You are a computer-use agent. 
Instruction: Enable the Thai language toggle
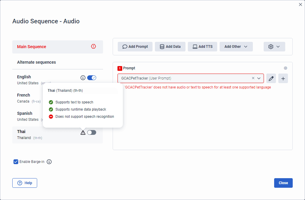[92, 132]
